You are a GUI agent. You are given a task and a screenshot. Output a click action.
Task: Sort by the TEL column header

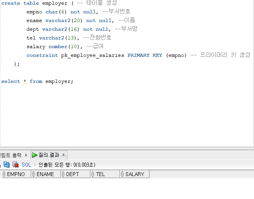105,174
